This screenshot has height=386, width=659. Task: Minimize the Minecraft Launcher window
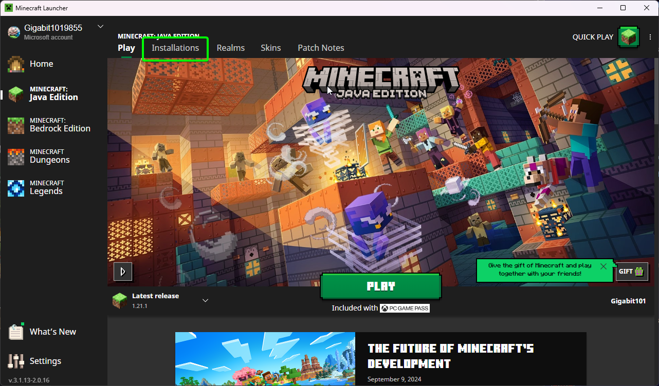pos(600,8)
